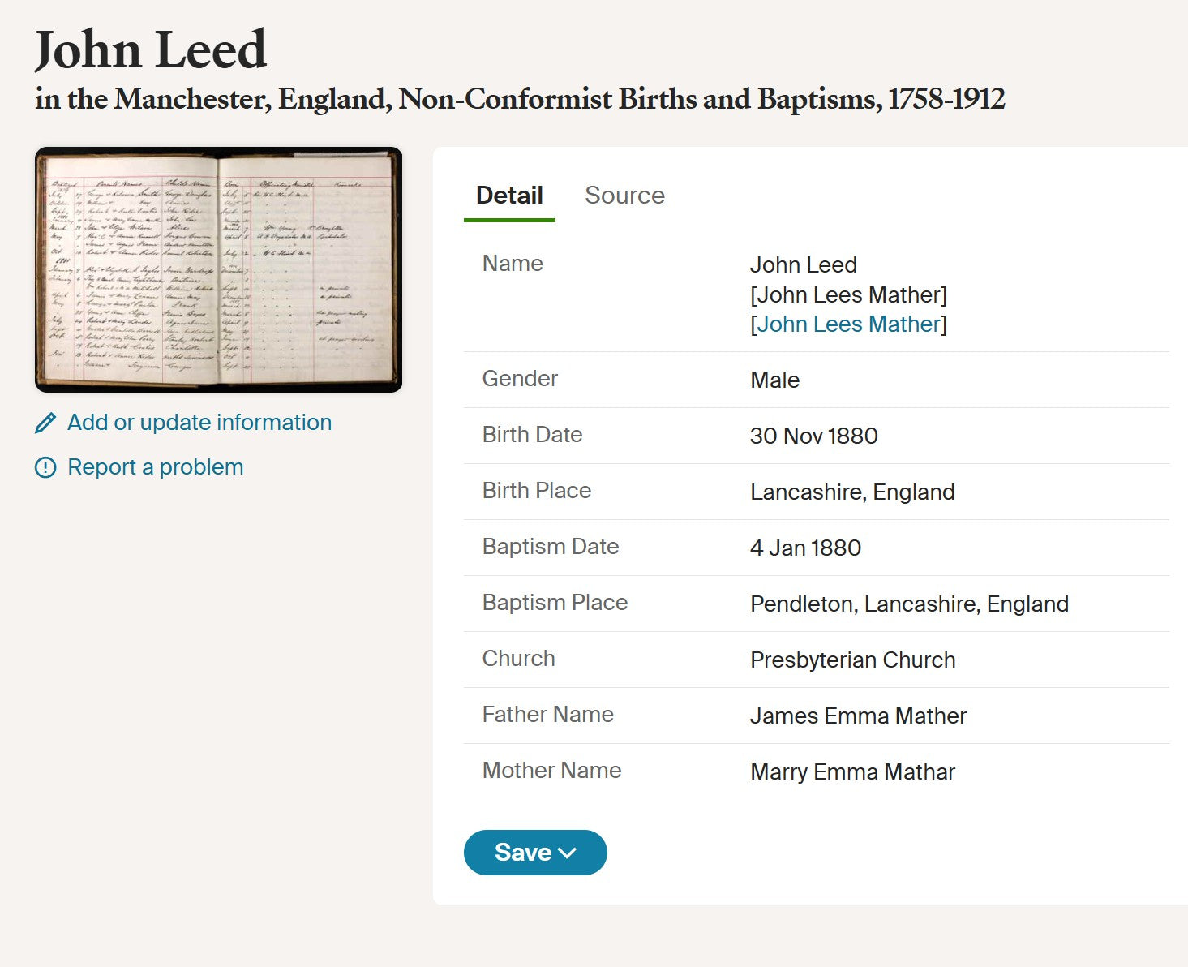Click the Report a problem link
Viewport: 1188px width, 967px height.
click(x=155, y=467)
